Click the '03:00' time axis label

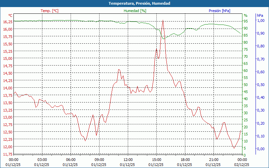(42, 160)
